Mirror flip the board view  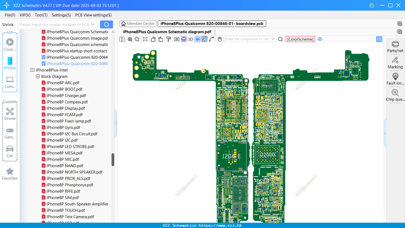tap(177, 39)
